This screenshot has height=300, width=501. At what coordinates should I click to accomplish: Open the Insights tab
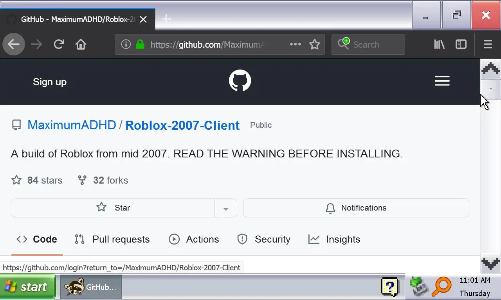334,239
